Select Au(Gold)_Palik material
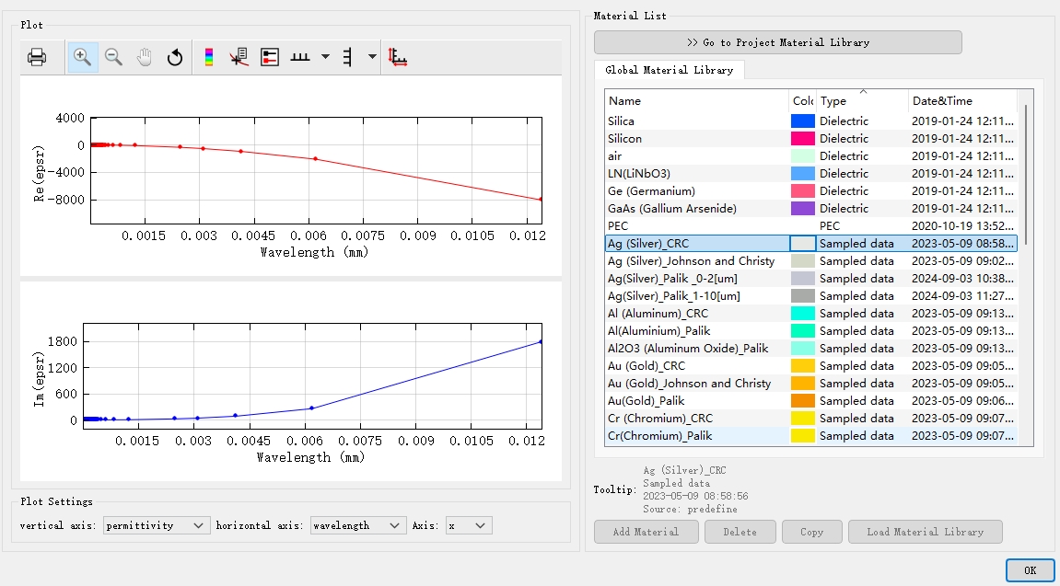The image size is (1060, 586). pyautogui.click(x=810, y=401)
